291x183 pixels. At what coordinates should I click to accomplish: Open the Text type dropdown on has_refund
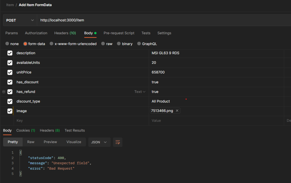tap(140, 92)
